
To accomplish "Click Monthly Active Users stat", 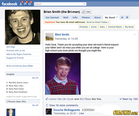I will pos(17,83).
